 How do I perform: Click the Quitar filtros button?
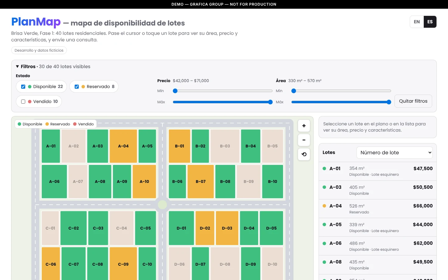[x=413, y=101]
